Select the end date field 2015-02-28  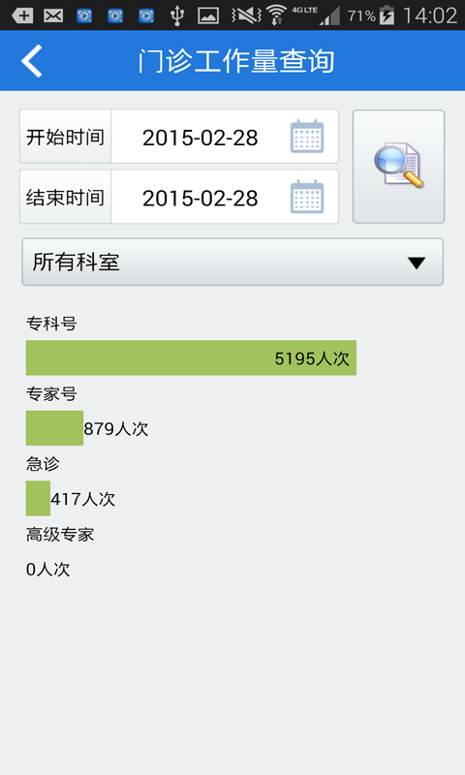[x=201, y=199]
